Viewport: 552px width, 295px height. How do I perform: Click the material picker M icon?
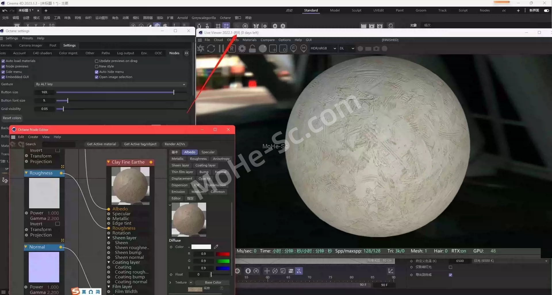304,48
